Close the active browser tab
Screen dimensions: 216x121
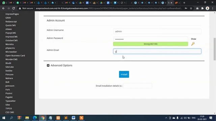point(171,3)
